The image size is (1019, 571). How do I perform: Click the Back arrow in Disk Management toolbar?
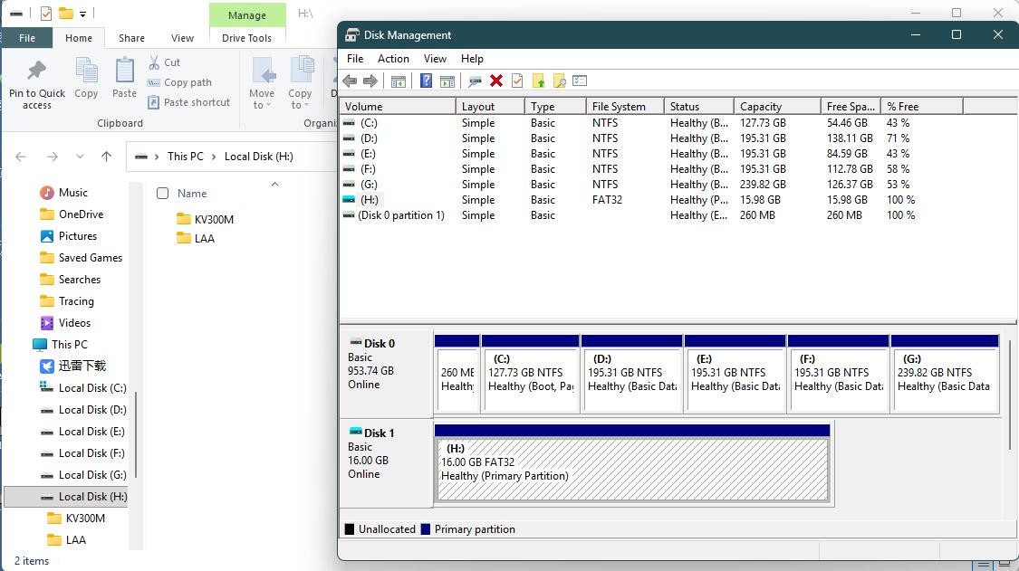pos(350,81)
